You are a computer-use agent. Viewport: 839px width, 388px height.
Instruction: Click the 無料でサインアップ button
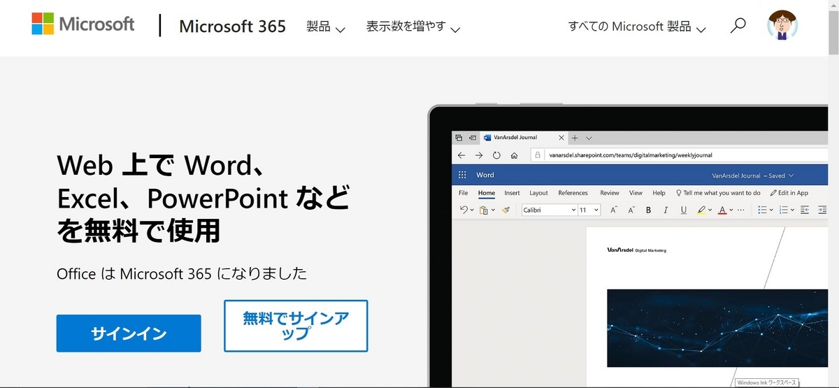coord(296,326)
